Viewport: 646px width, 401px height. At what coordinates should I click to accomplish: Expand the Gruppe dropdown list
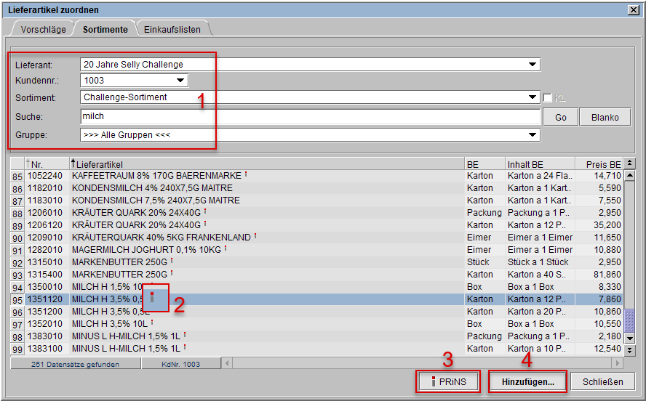pyautogui.click(x=533, y=135)
